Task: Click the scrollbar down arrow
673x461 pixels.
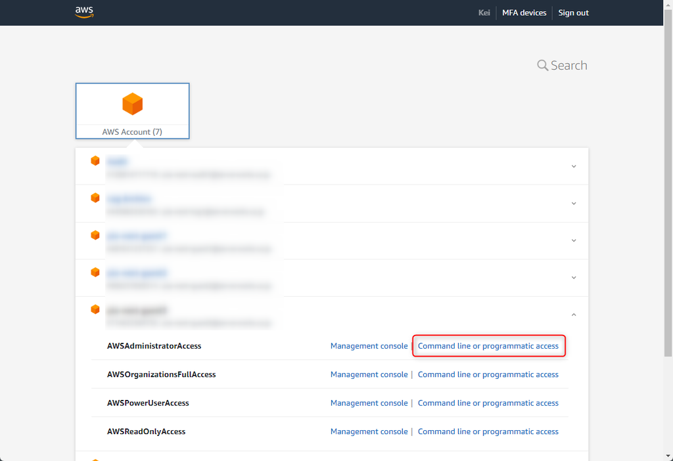Action: coord(668,456)
